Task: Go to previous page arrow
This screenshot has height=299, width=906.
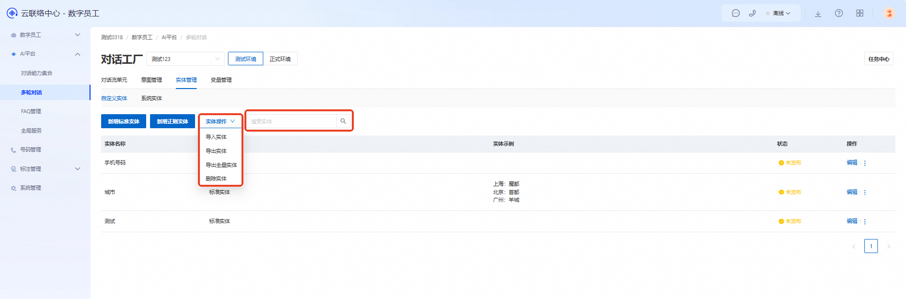Action: tap(854, 246)
